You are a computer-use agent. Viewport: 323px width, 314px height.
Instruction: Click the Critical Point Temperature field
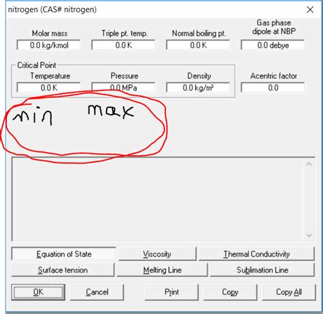pyautogui.click(x=48, y=88)
